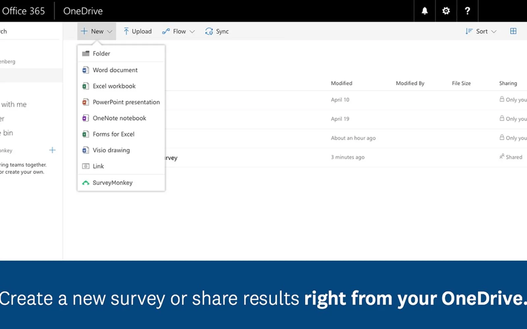Open the notifications bell

(425, 11)
